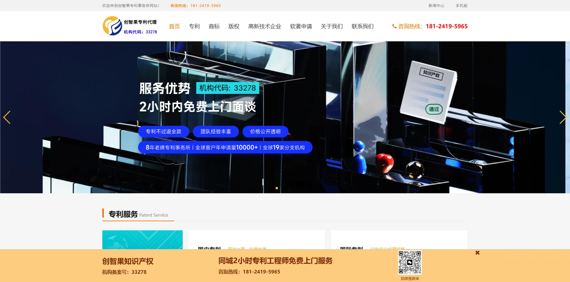Screen dimensions: 570x282
Task: Open the 新闻中心 link in top bar
Action: click(436, 5)
